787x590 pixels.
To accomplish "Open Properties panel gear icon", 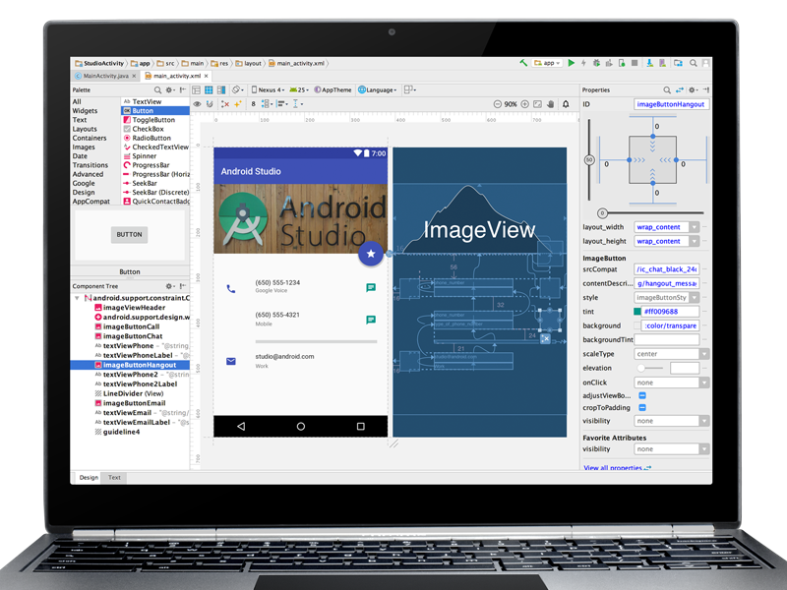I will pos(693,89).
